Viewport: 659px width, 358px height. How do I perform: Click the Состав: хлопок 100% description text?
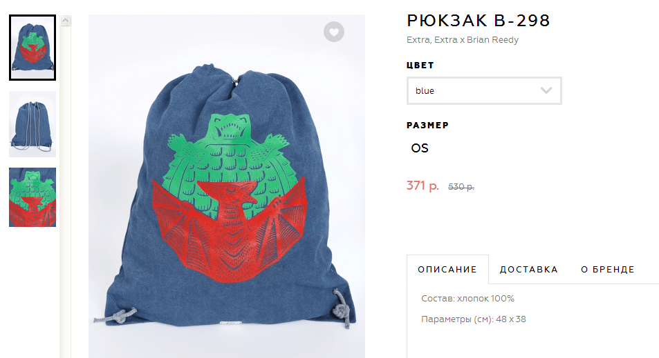[467, 299]
